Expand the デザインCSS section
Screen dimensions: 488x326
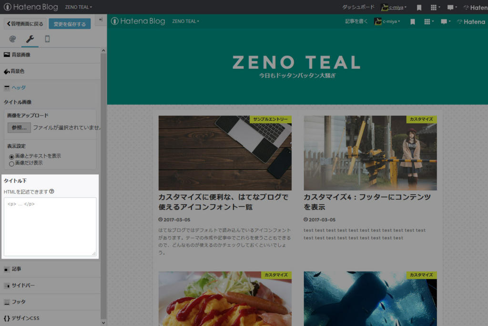click(51, 318)
